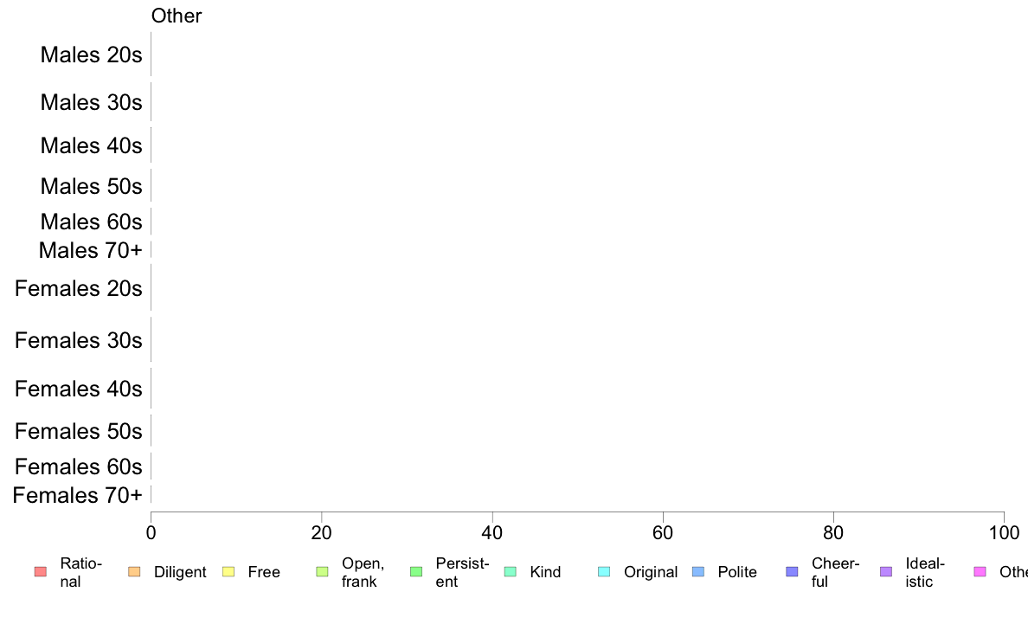Click the blue Polite legend swatch
1028x637 pixels.
698,572
